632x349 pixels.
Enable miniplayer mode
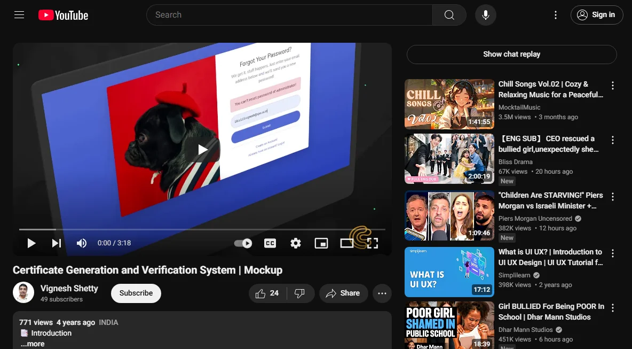pos(321,243)
